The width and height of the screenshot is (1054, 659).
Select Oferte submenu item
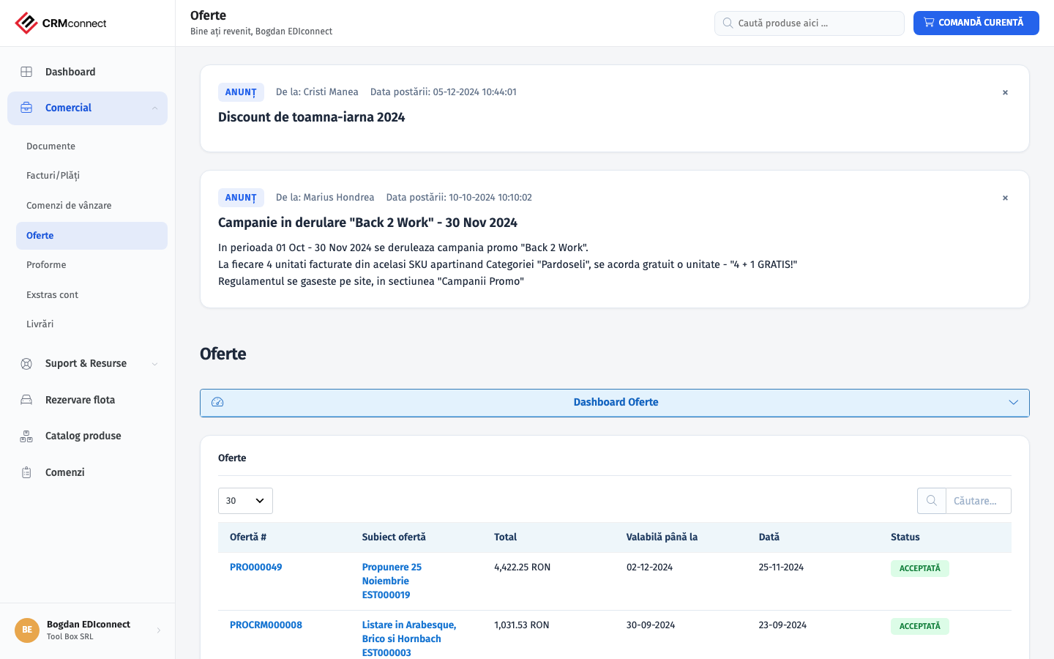click(91, 236)
